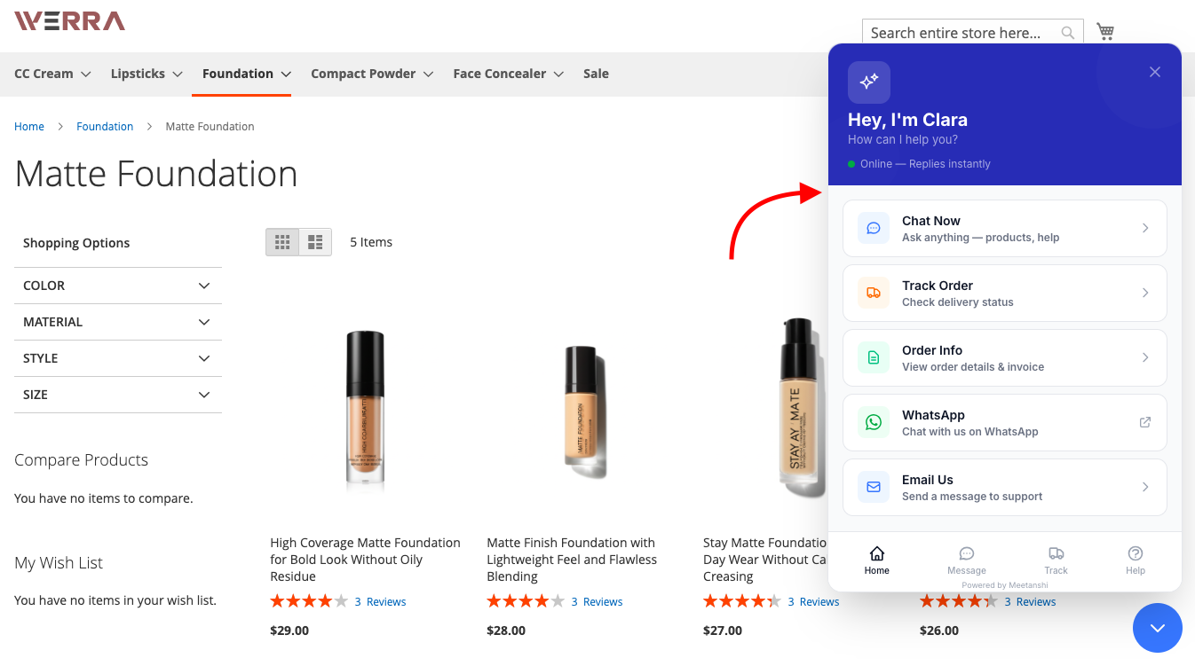Viewport: 1195px width, 666px height.
Task: Click the '5 Items' count text
Action: click(371, 242)
